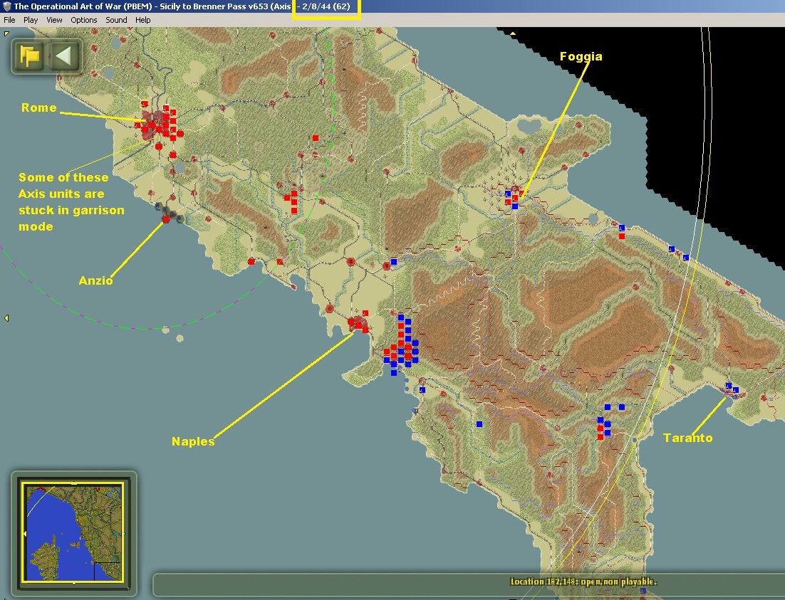Click the app icon in title bar

6,6
